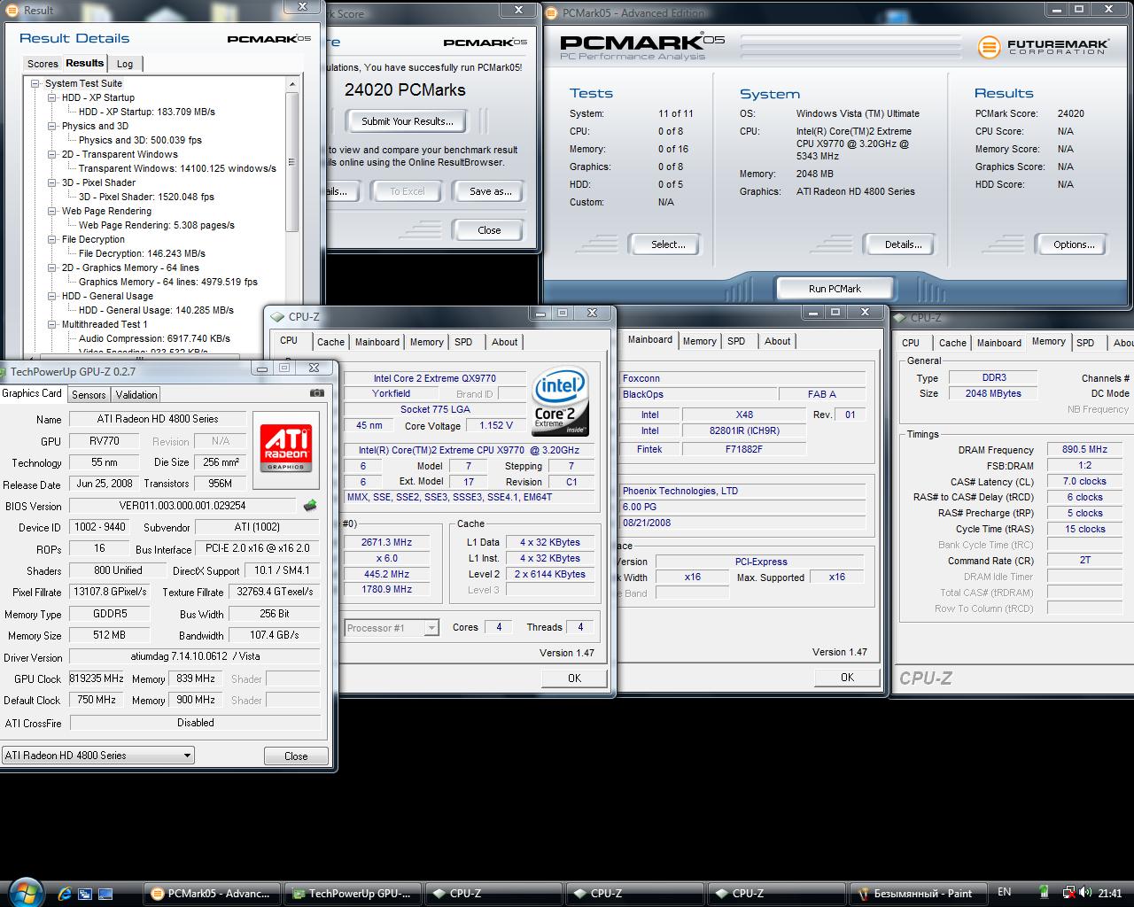Click Close button in GPU-Z
This screenshot has width=1134, height=907.
[x=296, y=756]
